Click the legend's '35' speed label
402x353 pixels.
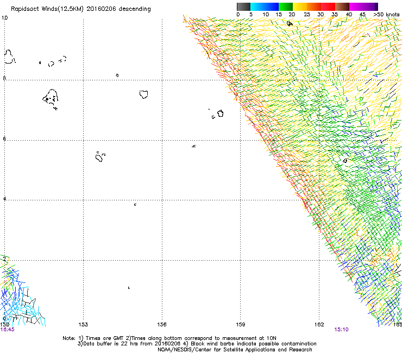[335, 15]
